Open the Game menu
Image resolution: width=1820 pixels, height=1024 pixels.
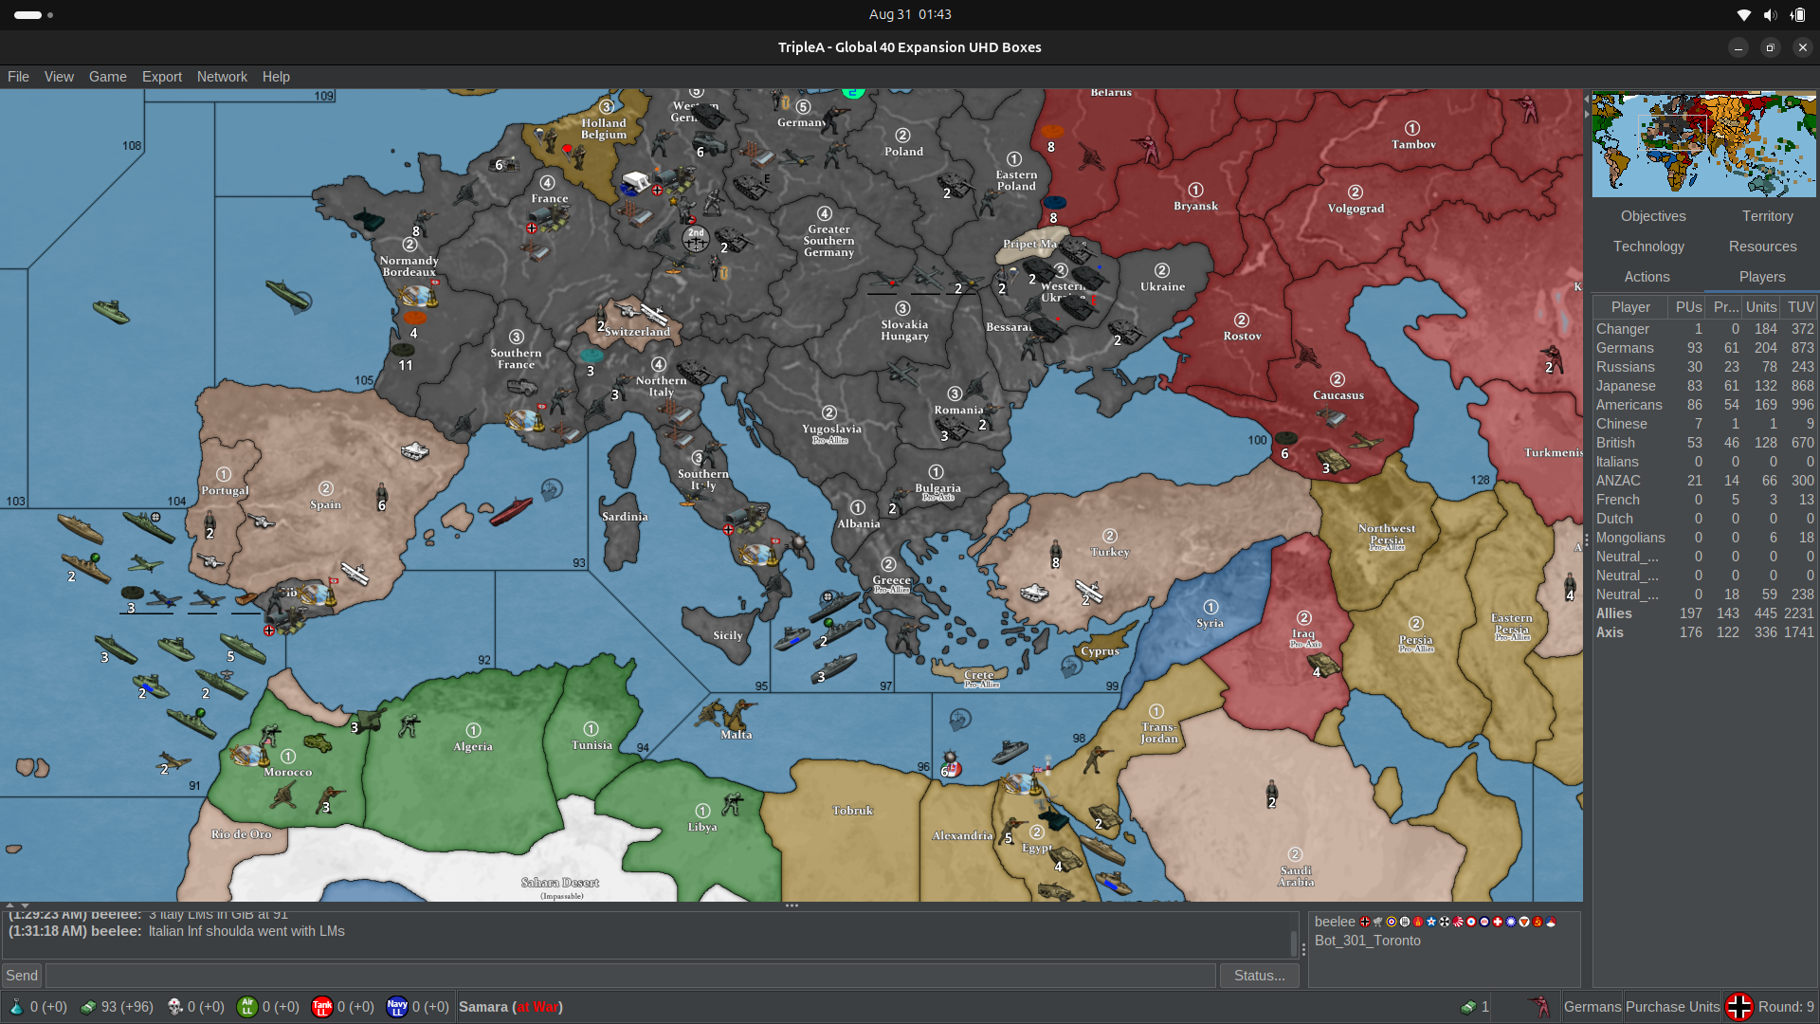coord(108,77)
